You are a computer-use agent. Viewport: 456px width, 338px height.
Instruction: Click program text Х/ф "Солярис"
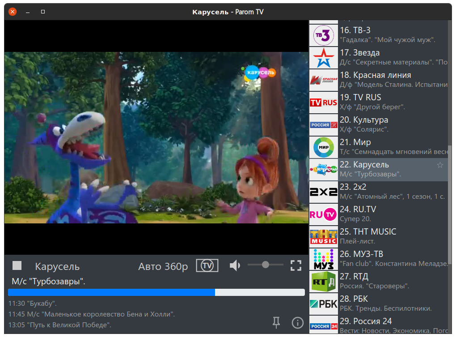point(364,129)
